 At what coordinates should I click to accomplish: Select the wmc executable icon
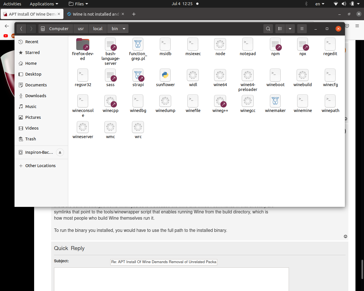110,127
